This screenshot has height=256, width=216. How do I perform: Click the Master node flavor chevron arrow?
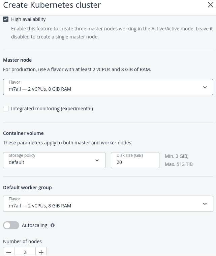pyautogui.click(x=205, y=87)
